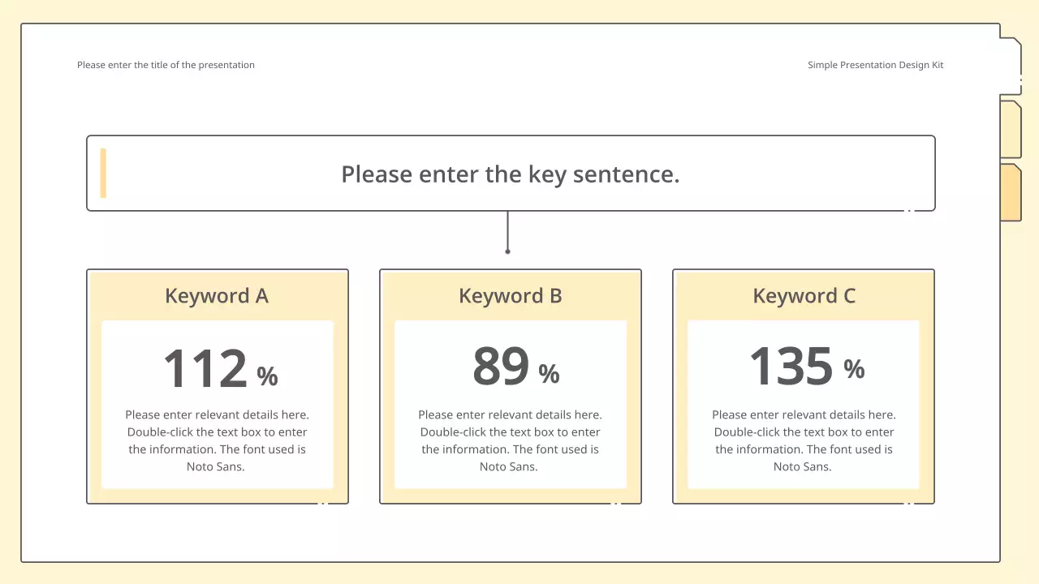This screenshot has width=1039, height=584.
Task: Select the bottom orange-yellow folder tab
Action: point(1011,192)
